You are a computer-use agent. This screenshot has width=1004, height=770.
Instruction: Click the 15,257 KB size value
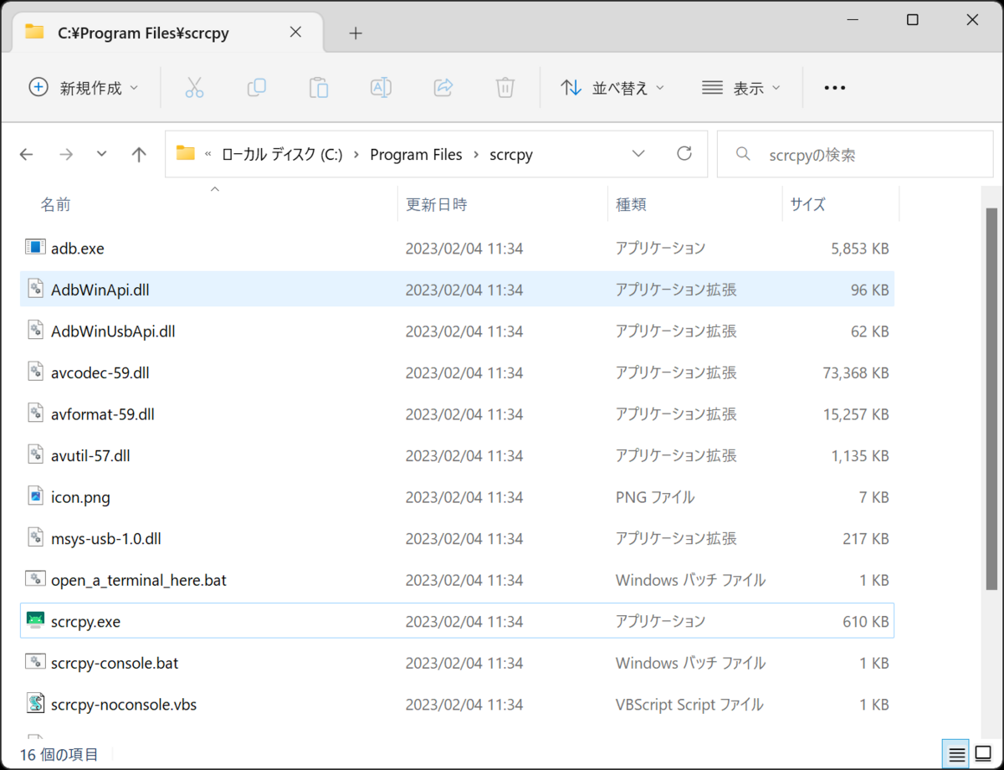854,414
